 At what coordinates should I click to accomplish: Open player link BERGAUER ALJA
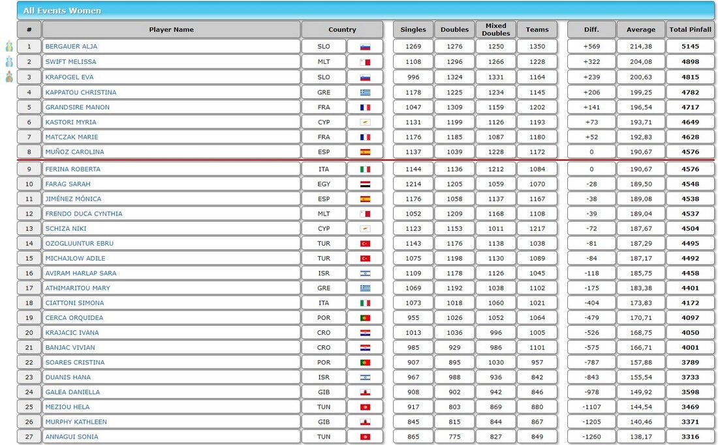point(71,46)
